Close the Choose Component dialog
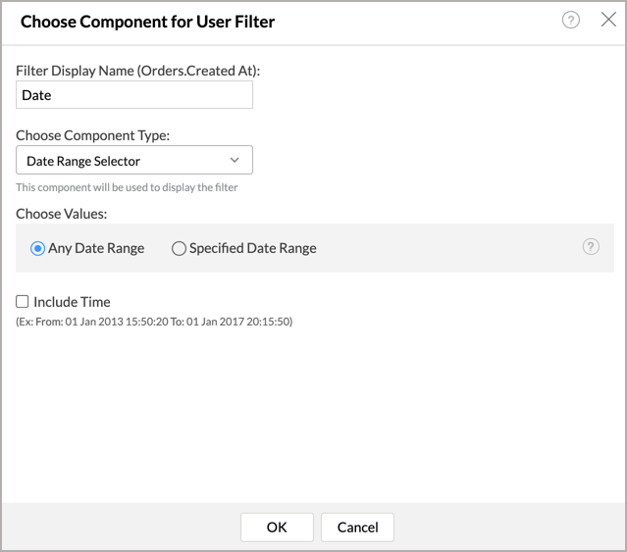The width and height of the screenshot is (627, 552). (x=607, y=20)
